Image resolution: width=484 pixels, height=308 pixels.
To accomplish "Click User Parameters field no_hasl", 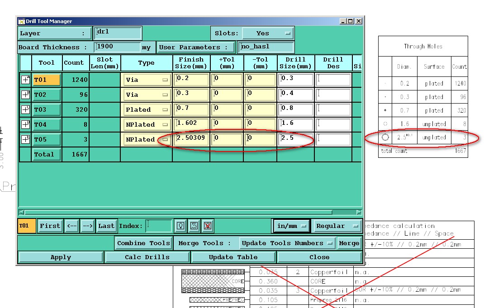I will tap(267, 47).
